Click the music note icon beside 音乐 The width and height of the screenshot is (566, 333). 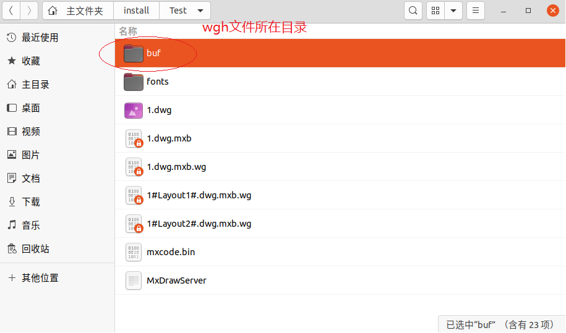point(12,225)
